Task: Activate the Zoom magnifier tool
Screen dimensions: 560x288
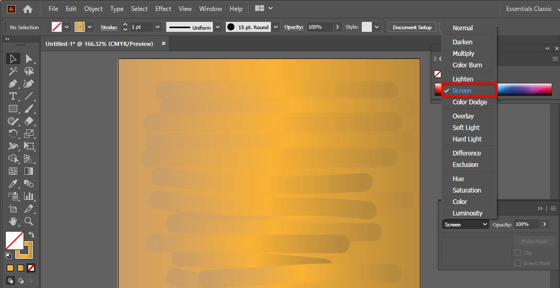Action: point(29,221)
